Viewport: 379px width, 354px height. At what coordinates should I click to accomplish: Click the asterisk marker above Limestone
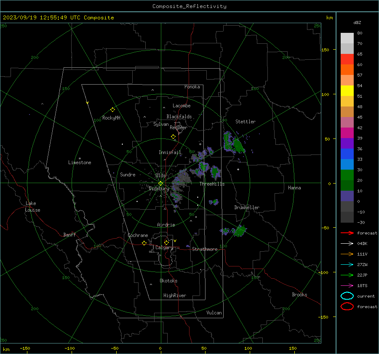tap(80, 159)
